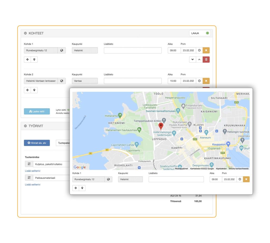Image resolution: width=270 pixels, height=243 pixels.
Task: Click the map pin button under Kohde 2
Action: [34, 90]
